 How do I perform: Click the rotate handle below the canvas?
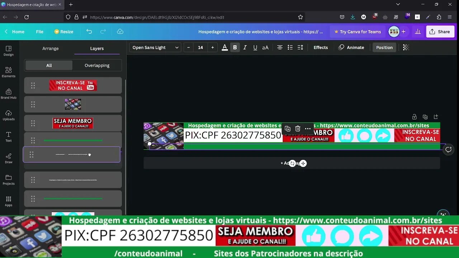[293, 163]
